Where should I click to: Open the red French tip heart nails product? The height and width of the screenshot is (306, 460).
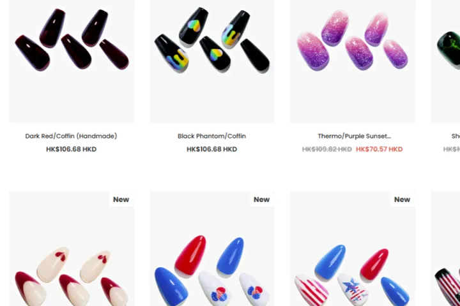coord(72,249)
